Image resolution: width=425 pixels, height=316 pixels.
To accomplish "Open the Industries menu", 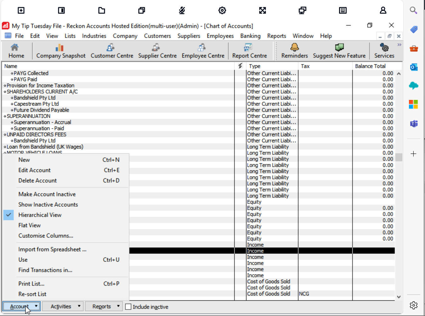I will click(94, 36).
